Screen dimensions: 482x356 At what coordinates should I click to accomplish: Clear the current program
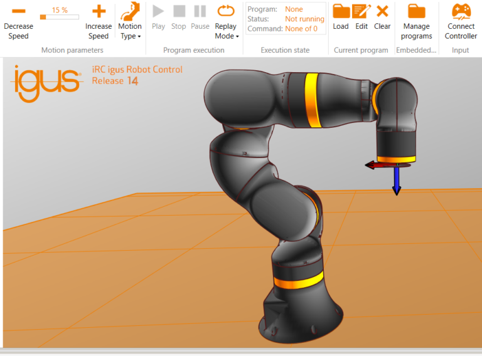coord(382,12)
